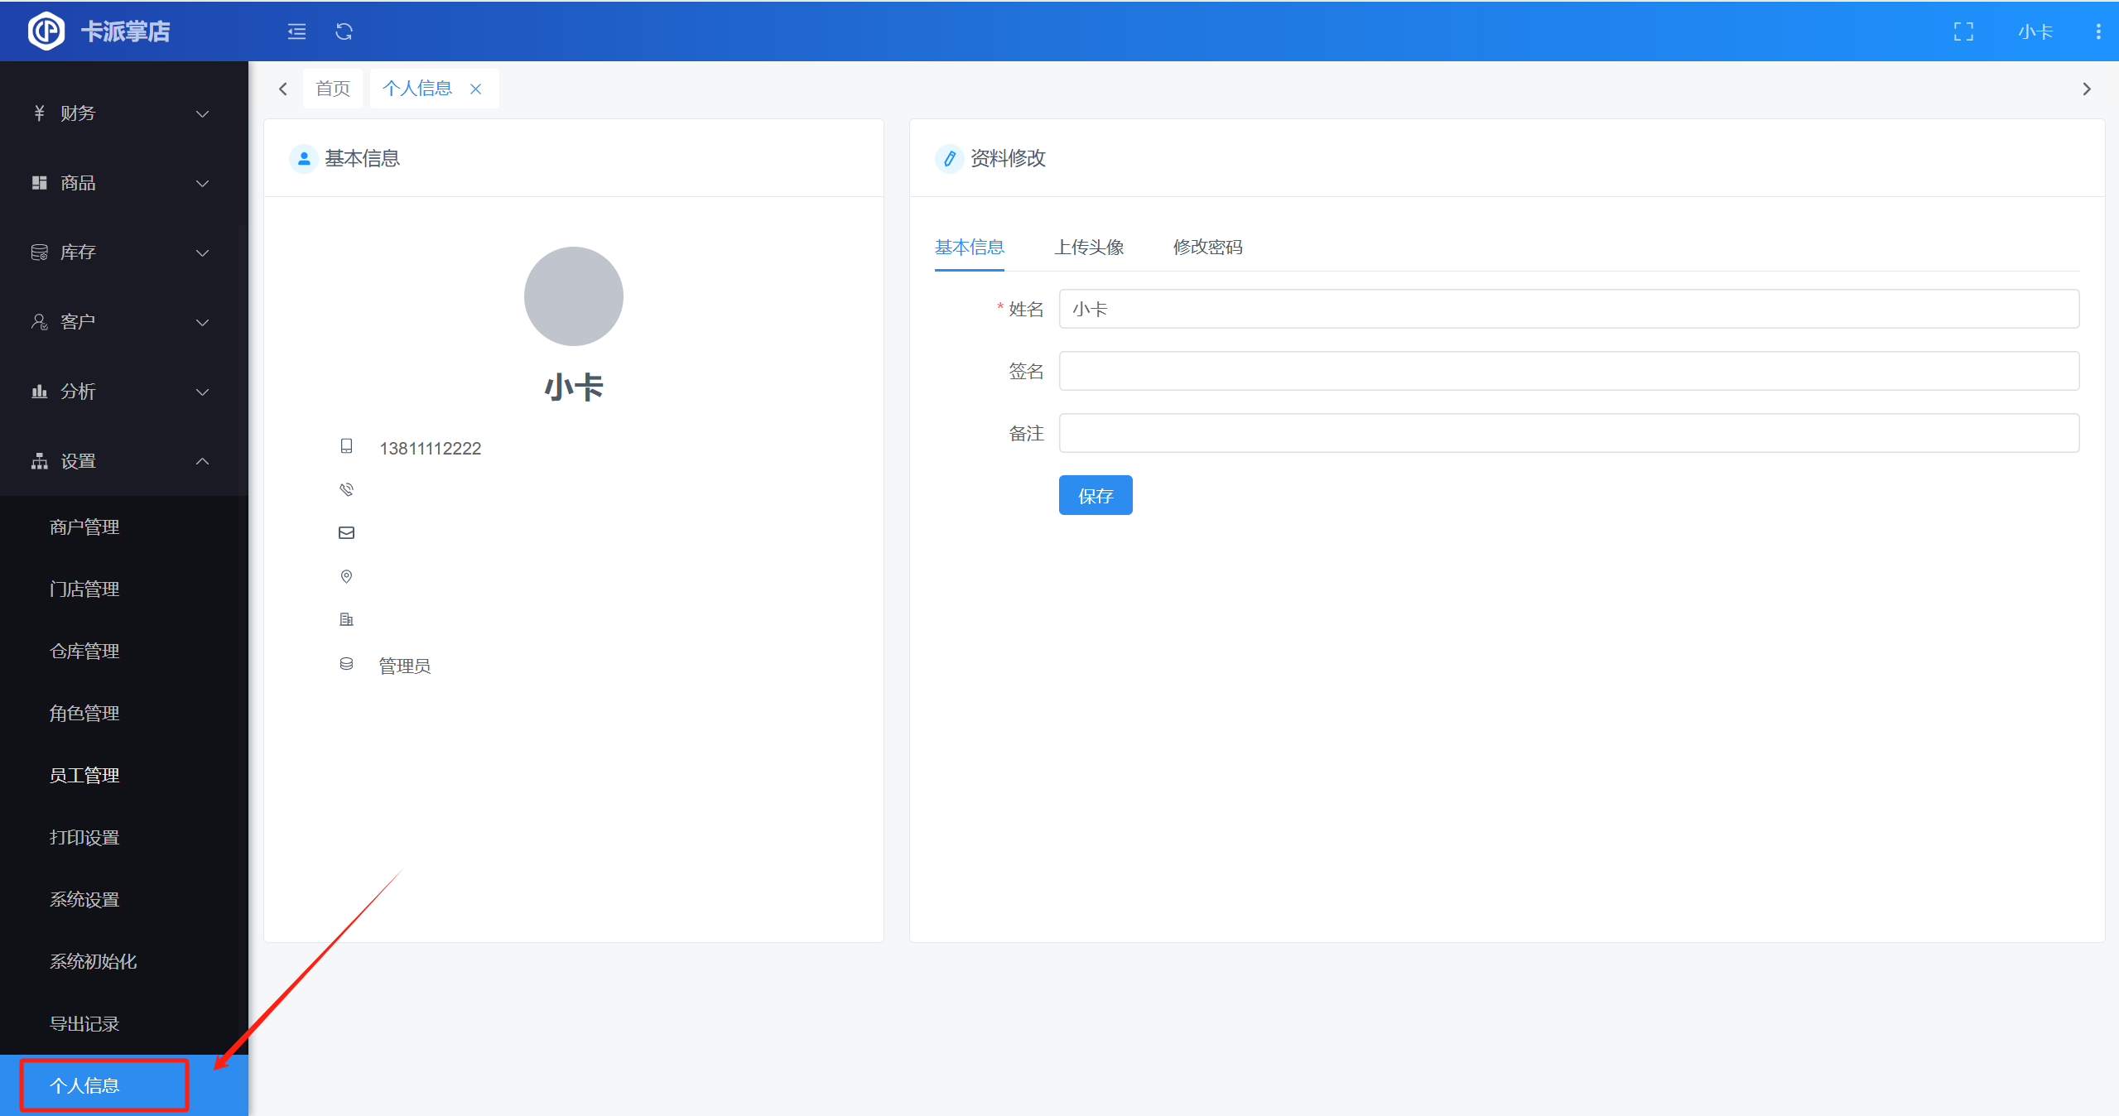Close the 个人信息 tab
Image resolution: width=2119 pixels, height=1116 pixels.
coord(476,89)
